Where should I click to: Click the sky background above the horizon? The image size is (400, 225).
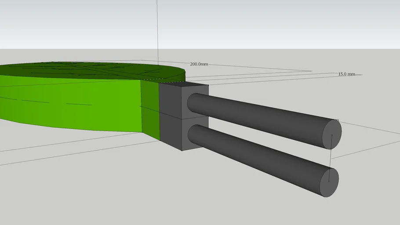pos(264,22)
